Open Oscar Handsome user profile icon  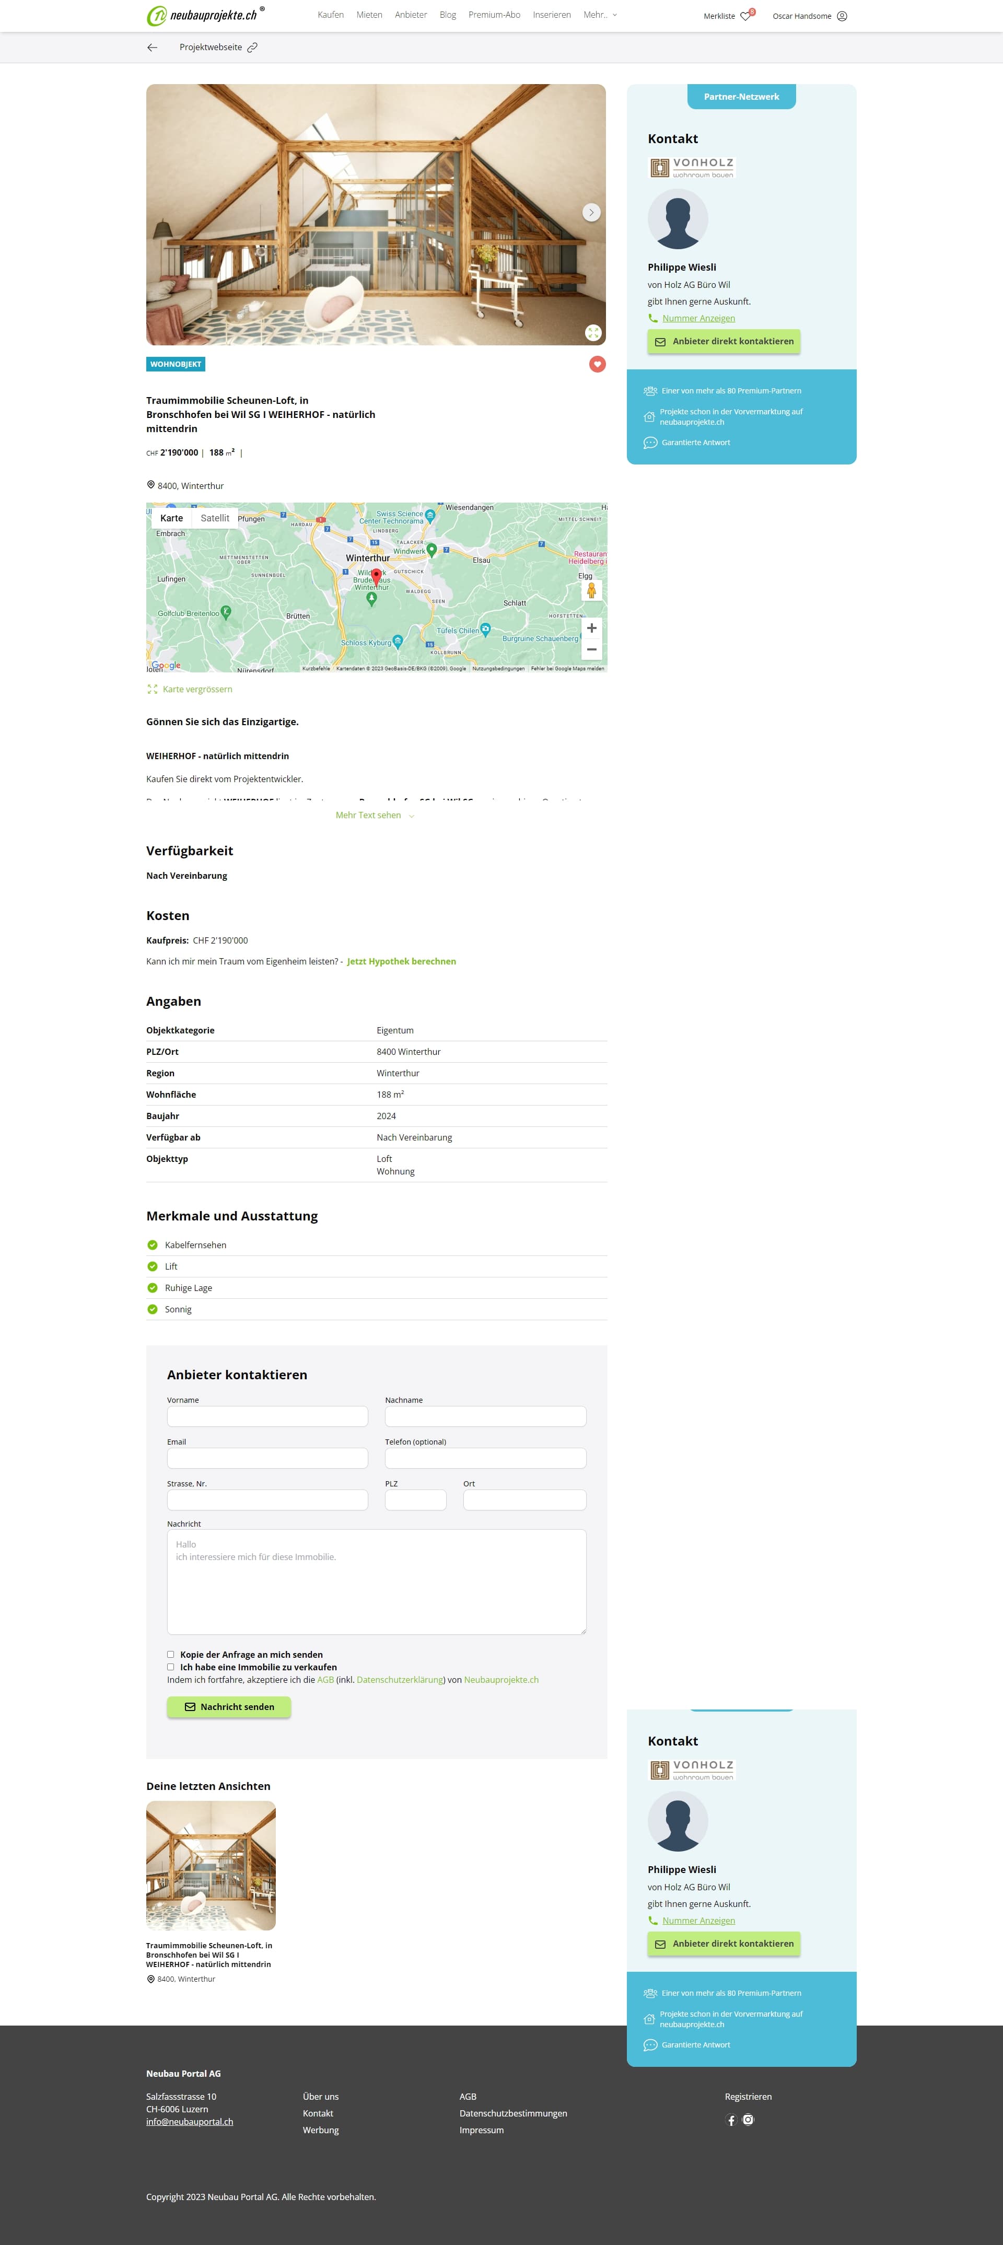pyautogui.click(x=842, y=16)
